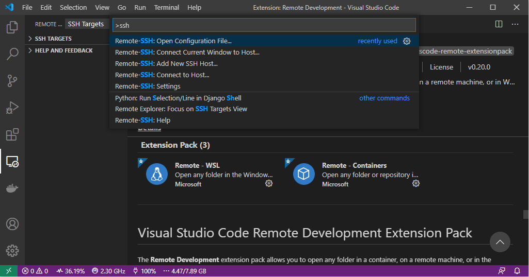Click the split editor icon
Image resolution: width=529 pixels, height=277 pixels.
pyautogui.click(x=499, y=24)
